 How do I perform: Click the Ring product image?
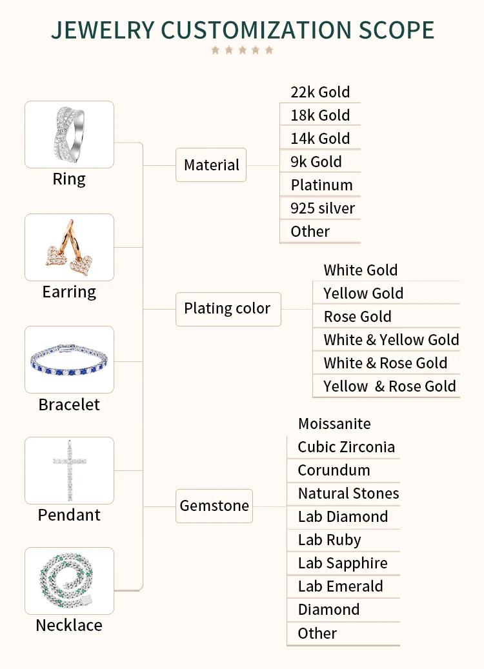(69, 134)
